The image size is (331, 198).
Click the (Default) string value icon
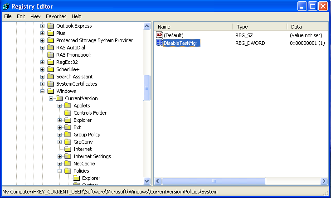pos(159,35)
